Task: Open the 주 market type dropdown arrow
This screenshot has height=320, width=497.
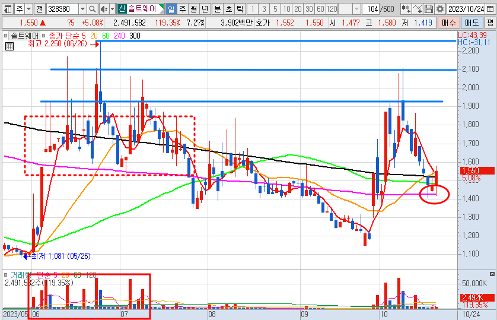Action: coord(29,9)
